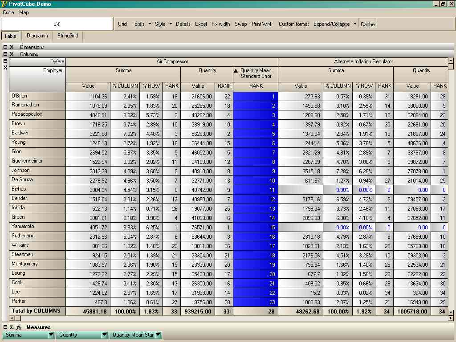Close the Dimensions panel via its X icon
This screenshot has height=342, width=456.
12,47
